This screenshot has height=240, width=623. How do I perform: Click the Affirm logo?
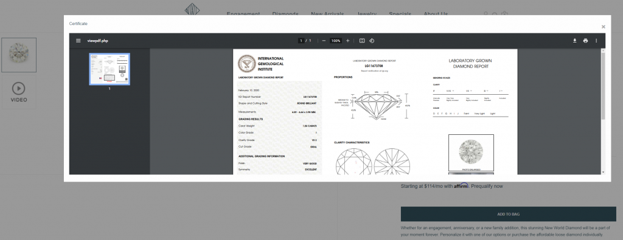coord(461,185)
